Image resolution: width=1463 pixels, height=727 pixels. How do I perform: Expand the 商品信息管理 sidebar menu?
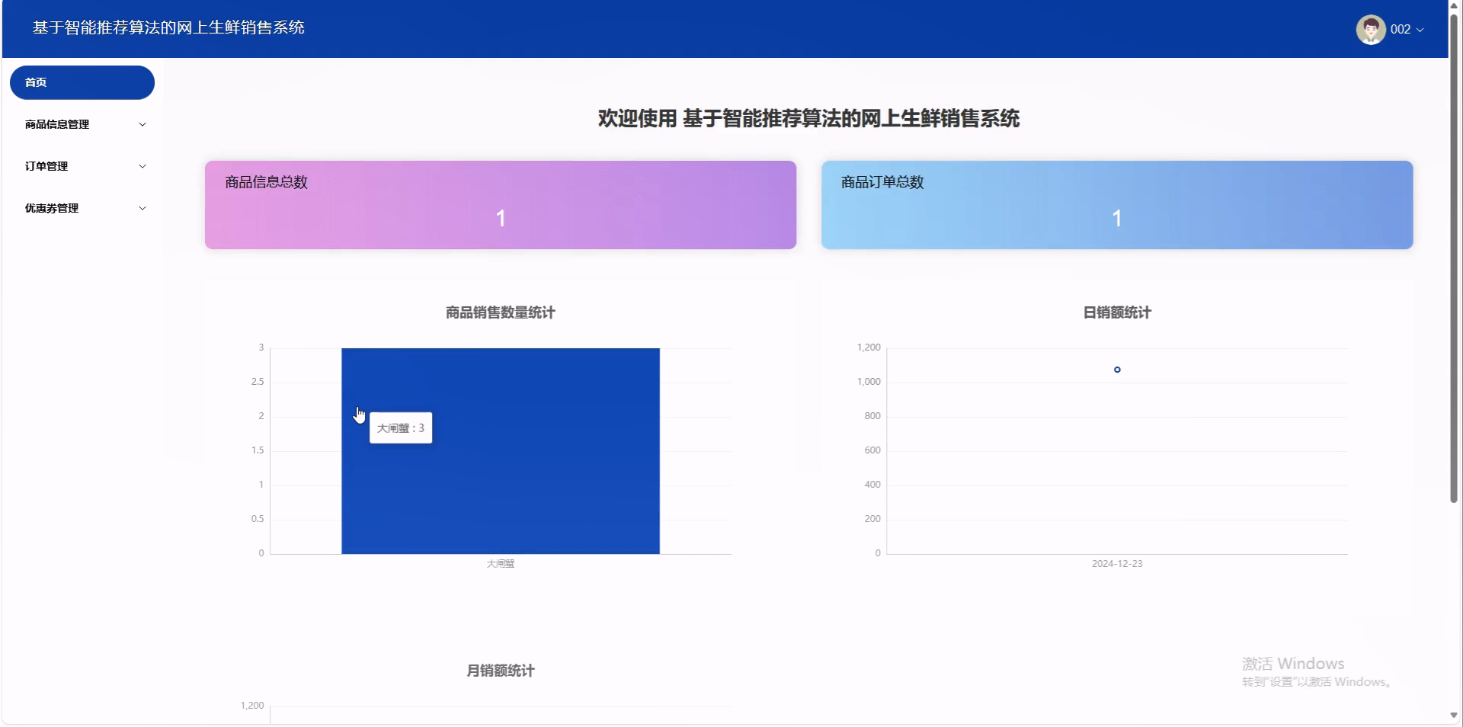tap(82, 124)
